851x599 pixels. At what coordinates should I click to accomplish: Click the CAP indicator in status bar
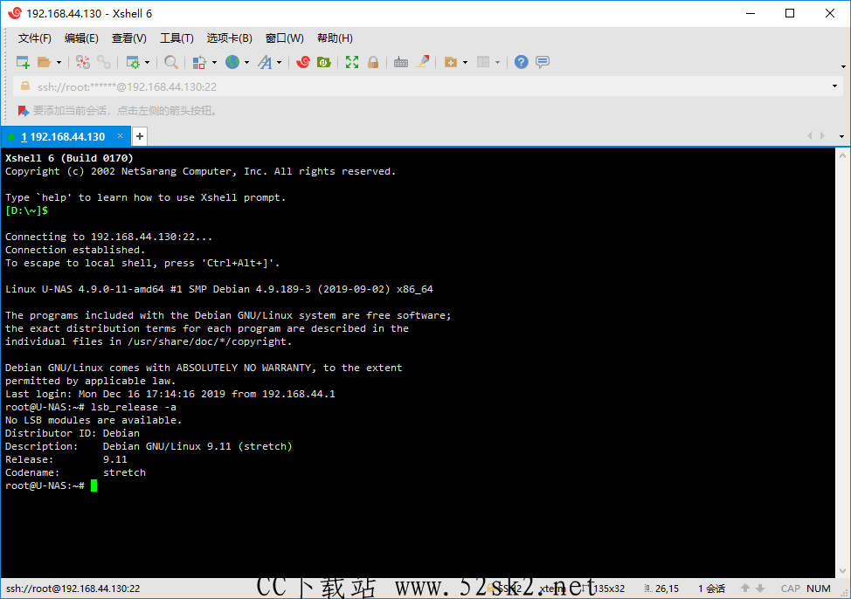(790, 589)
